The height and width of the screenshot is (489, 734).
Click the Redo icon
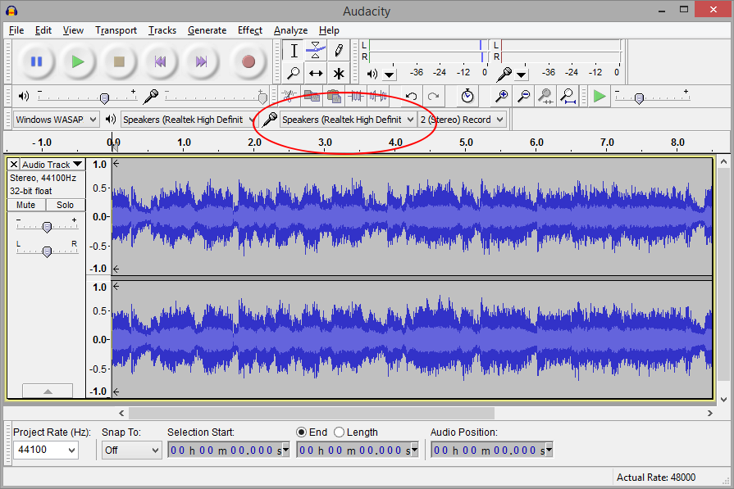pyautogui.click(x=433, y=97)
